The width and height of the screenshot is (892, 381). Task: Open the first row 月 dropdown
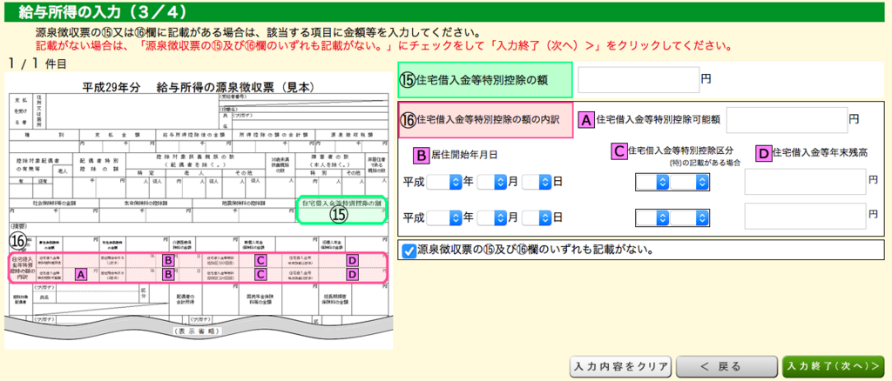coord(491,183)
